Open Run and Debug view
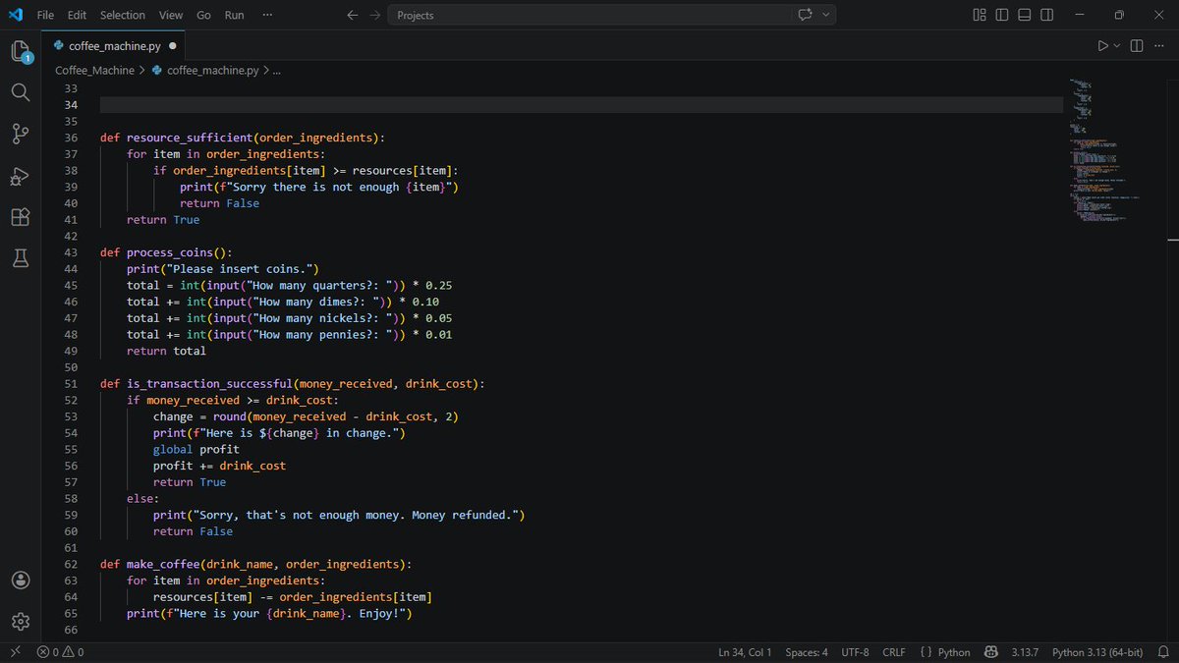 coord(21,176)
